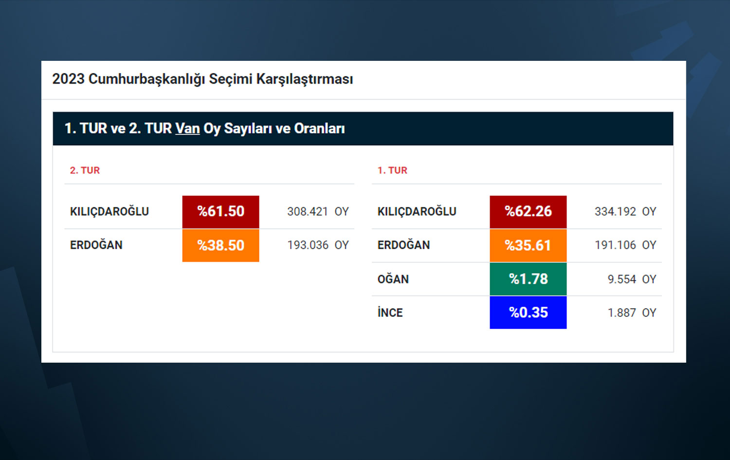Click the 334.192 OY vote count
Image resolution: width=730 pixels, height=460 pixels.
(625, 212)
